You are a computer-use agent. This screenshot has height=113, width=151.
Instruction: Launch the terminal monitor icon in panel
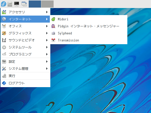(x=17, y=4)
